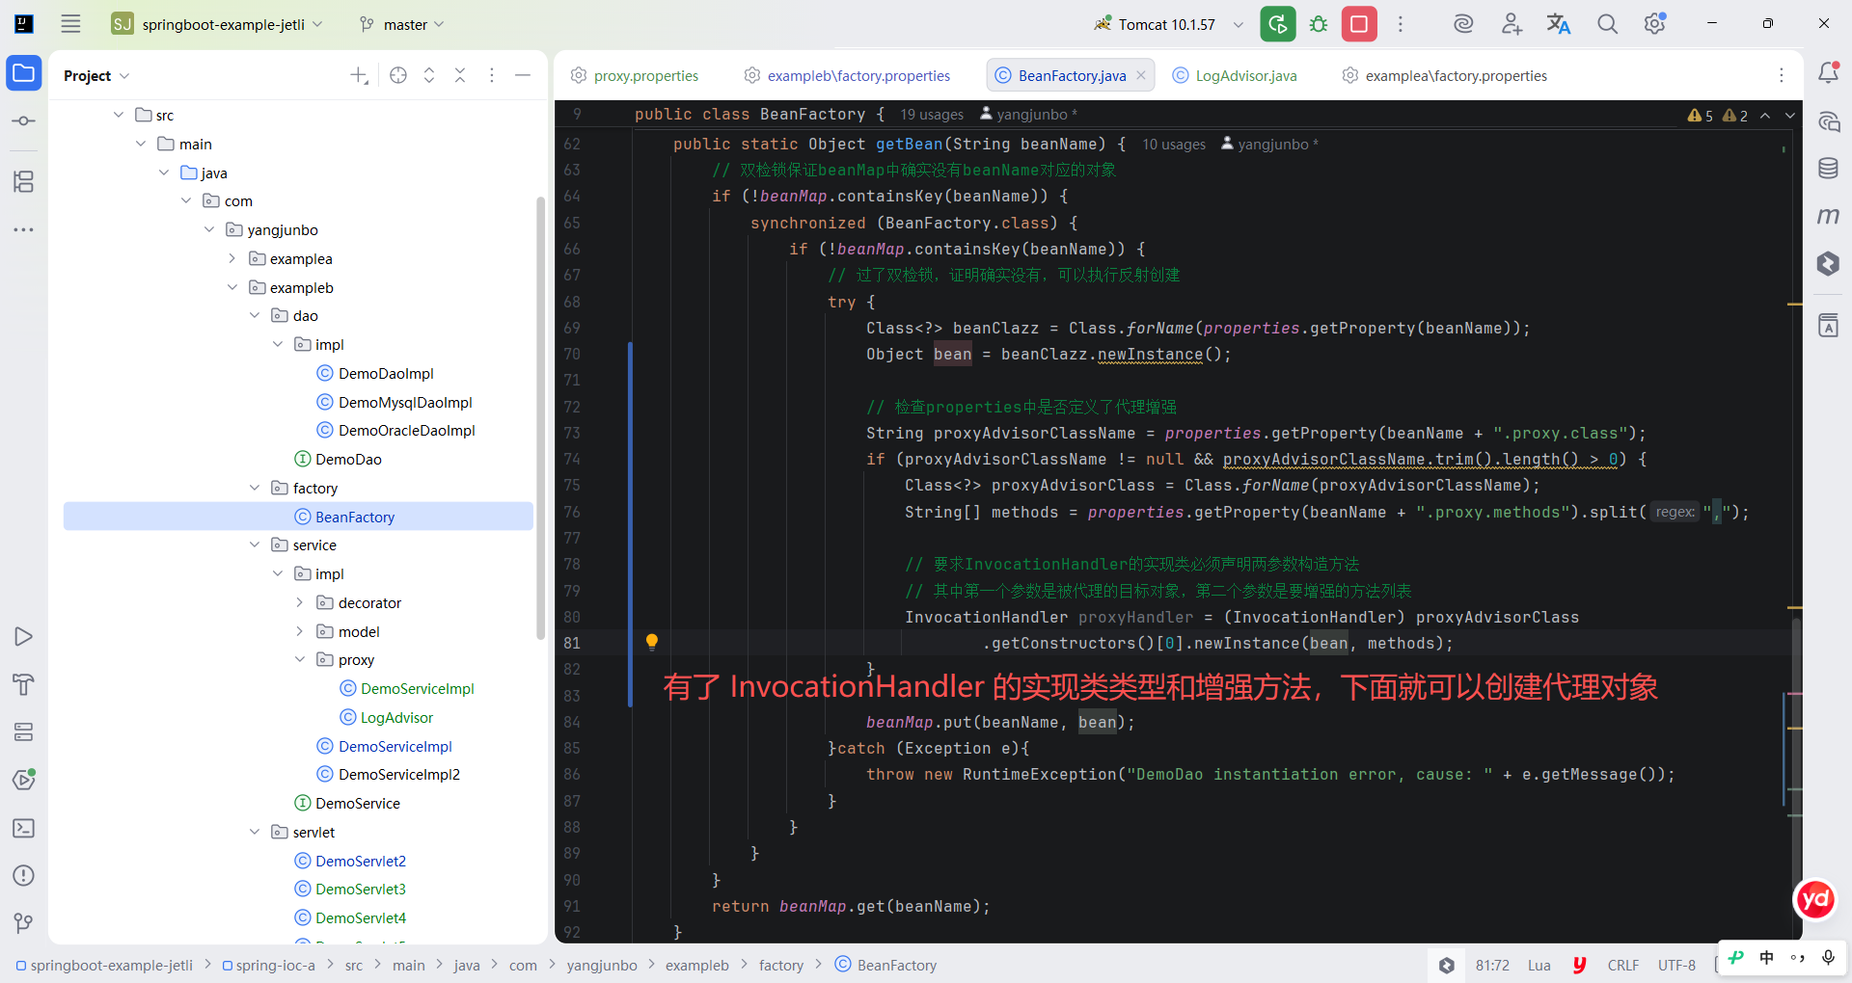Click the quick-fix light bulb on line 81
Image resolution: width=1852 pixels, height=983 pixels.
tap(652, 642)
